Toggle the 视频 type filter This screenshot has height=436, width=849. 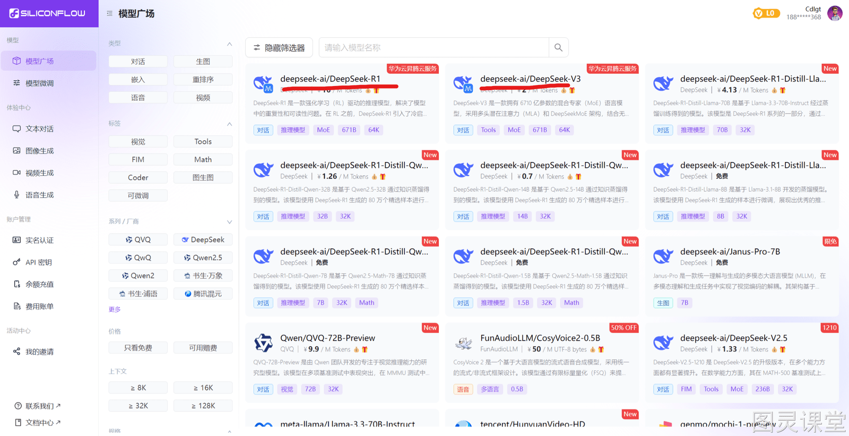pos(203,98)
